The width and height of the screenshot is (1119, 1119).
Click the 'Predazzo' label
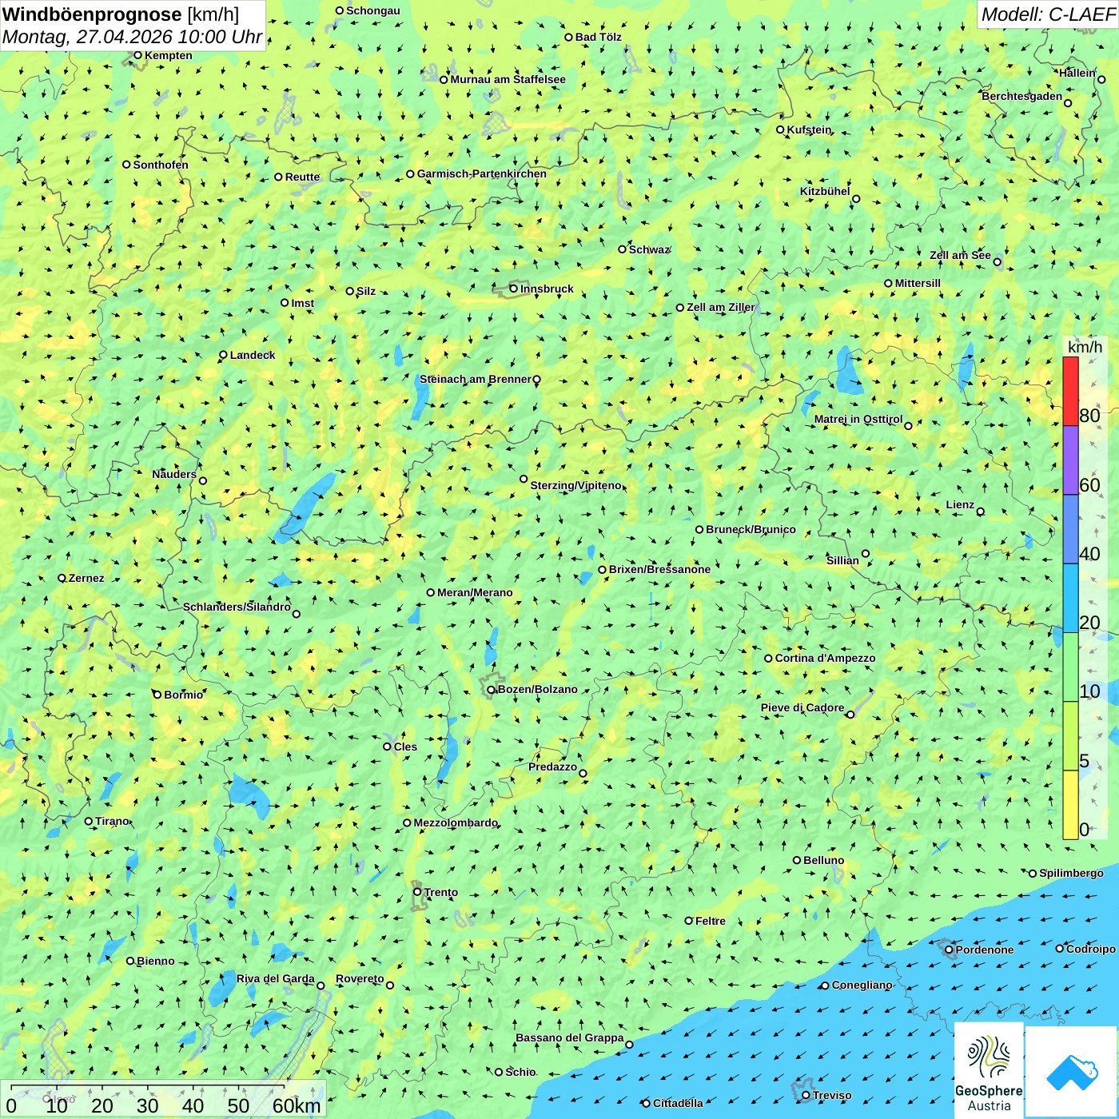point(552,767)
